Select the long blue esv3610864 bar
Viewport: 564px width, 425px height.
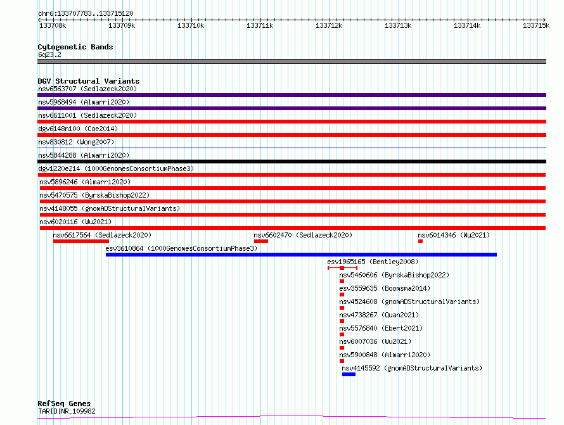pos(302,255)
